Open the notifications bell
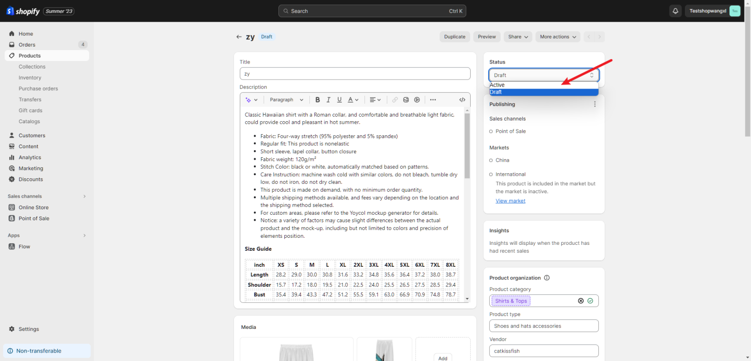 coord(675,11)
